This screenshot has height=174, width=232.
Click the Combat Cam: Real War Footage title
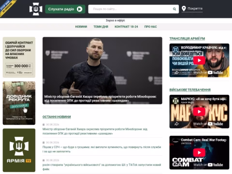point(203,140)
